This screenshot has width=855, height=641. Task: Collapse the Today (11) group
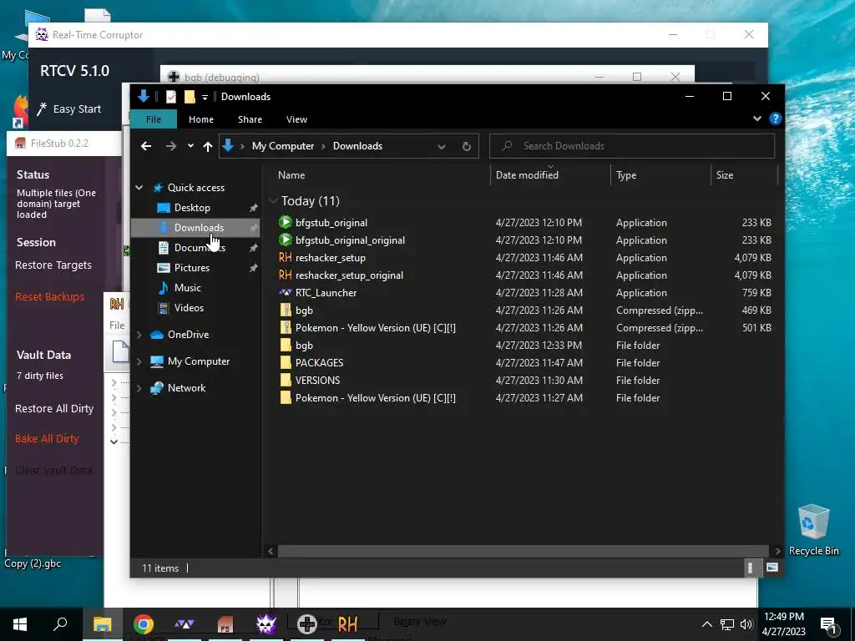coord(273,201)
